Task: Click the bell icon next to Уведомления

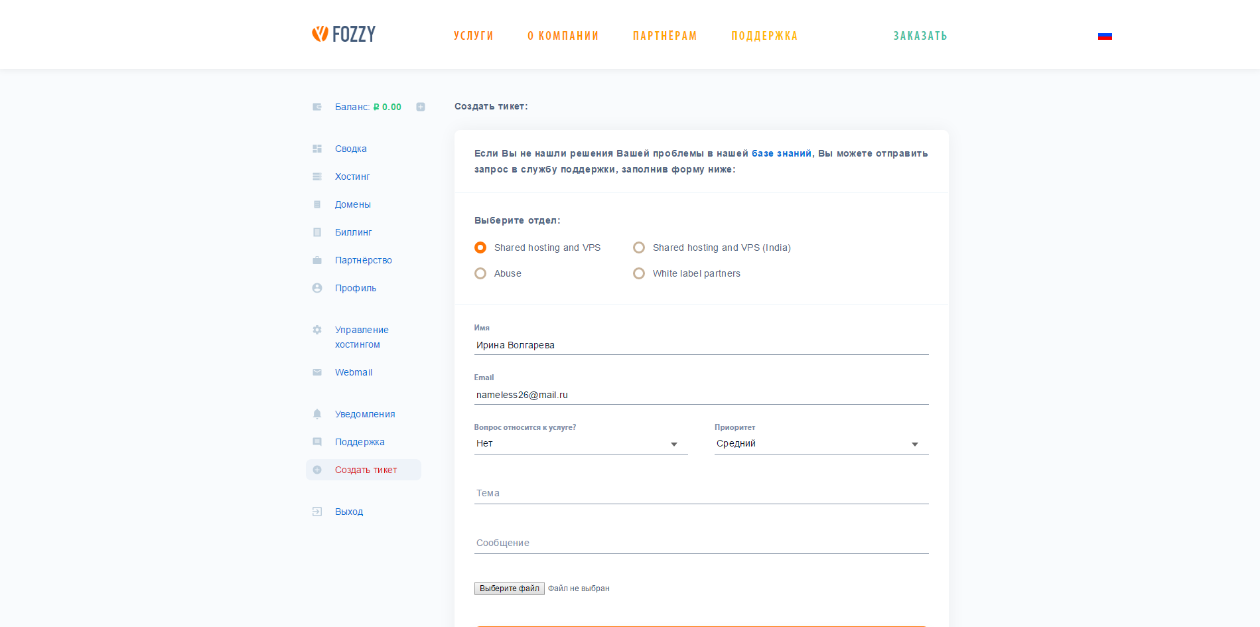Action: [317, 414]
